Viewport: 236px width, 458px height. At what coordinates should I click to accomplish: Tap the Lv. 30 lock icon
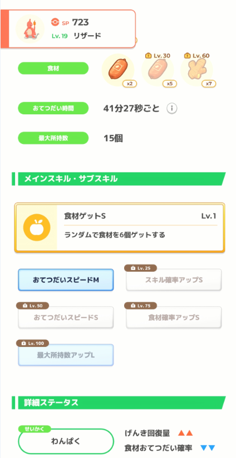coord(147,55)
